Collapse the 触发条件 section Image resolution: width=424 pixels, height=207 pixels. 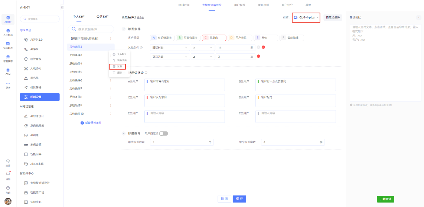(124, 29)
